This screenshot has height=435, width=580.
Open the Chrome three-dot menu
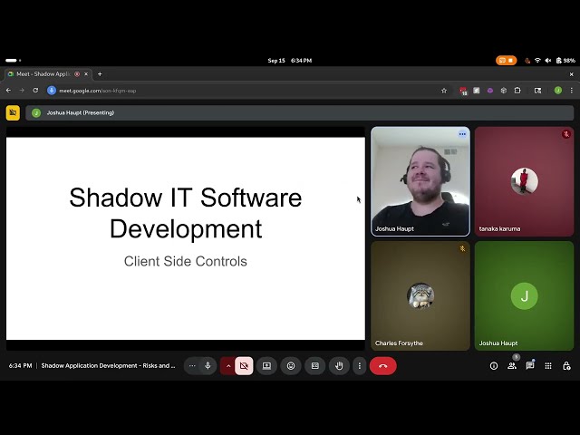pos(572,91)
